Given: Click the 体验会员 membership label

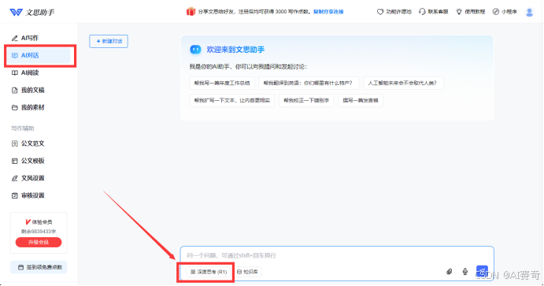Looking at the screenshot, I should pyautogui.click(x=39, y=222).
